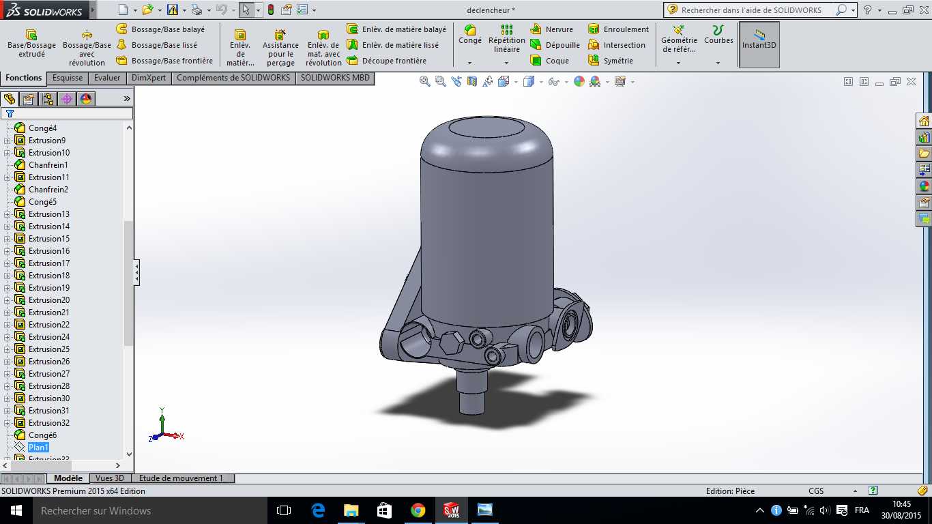Open Windows Start menu
The image size is (932, 524).
(16, 510)
